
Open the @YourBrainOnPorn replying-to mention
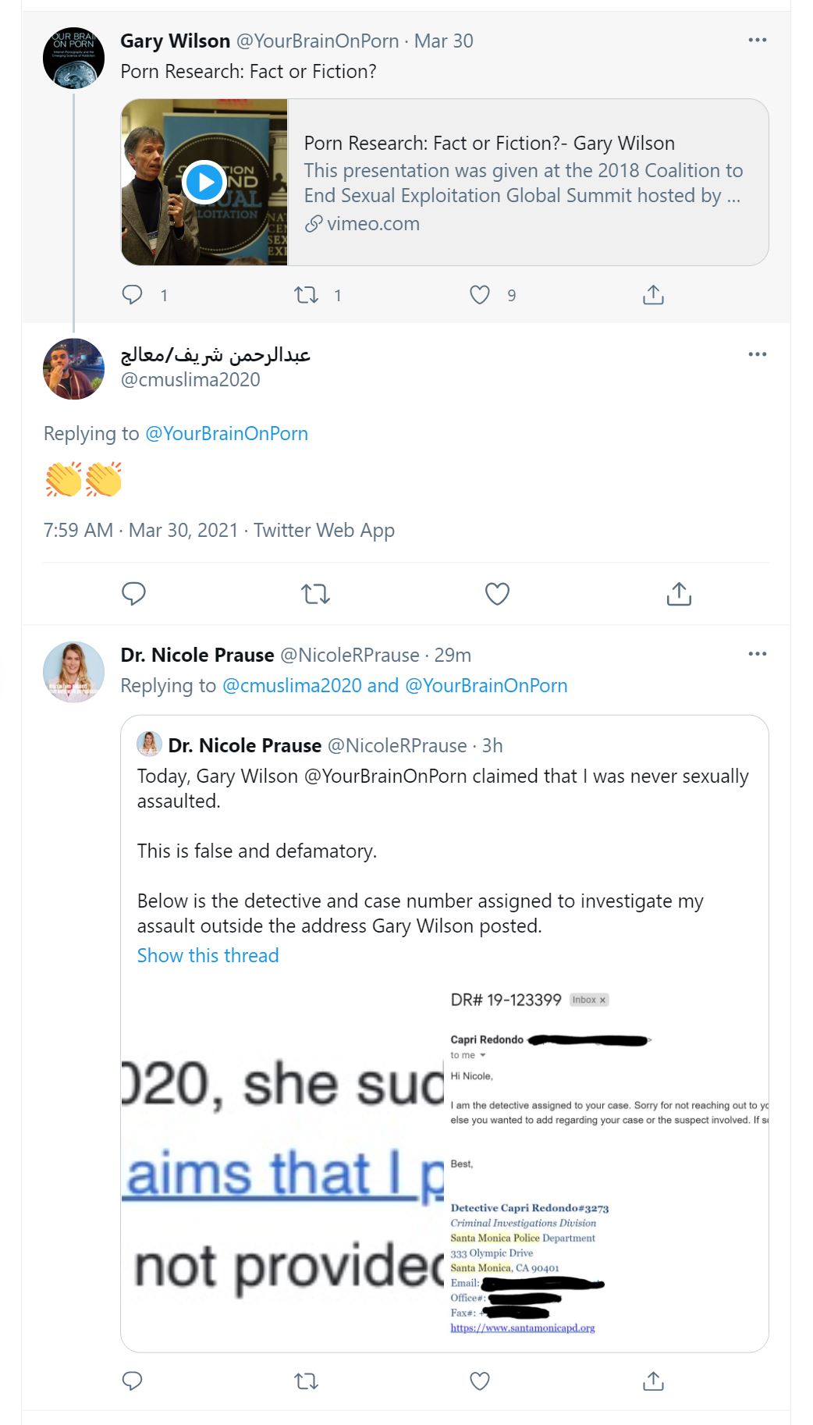(226, 433)
